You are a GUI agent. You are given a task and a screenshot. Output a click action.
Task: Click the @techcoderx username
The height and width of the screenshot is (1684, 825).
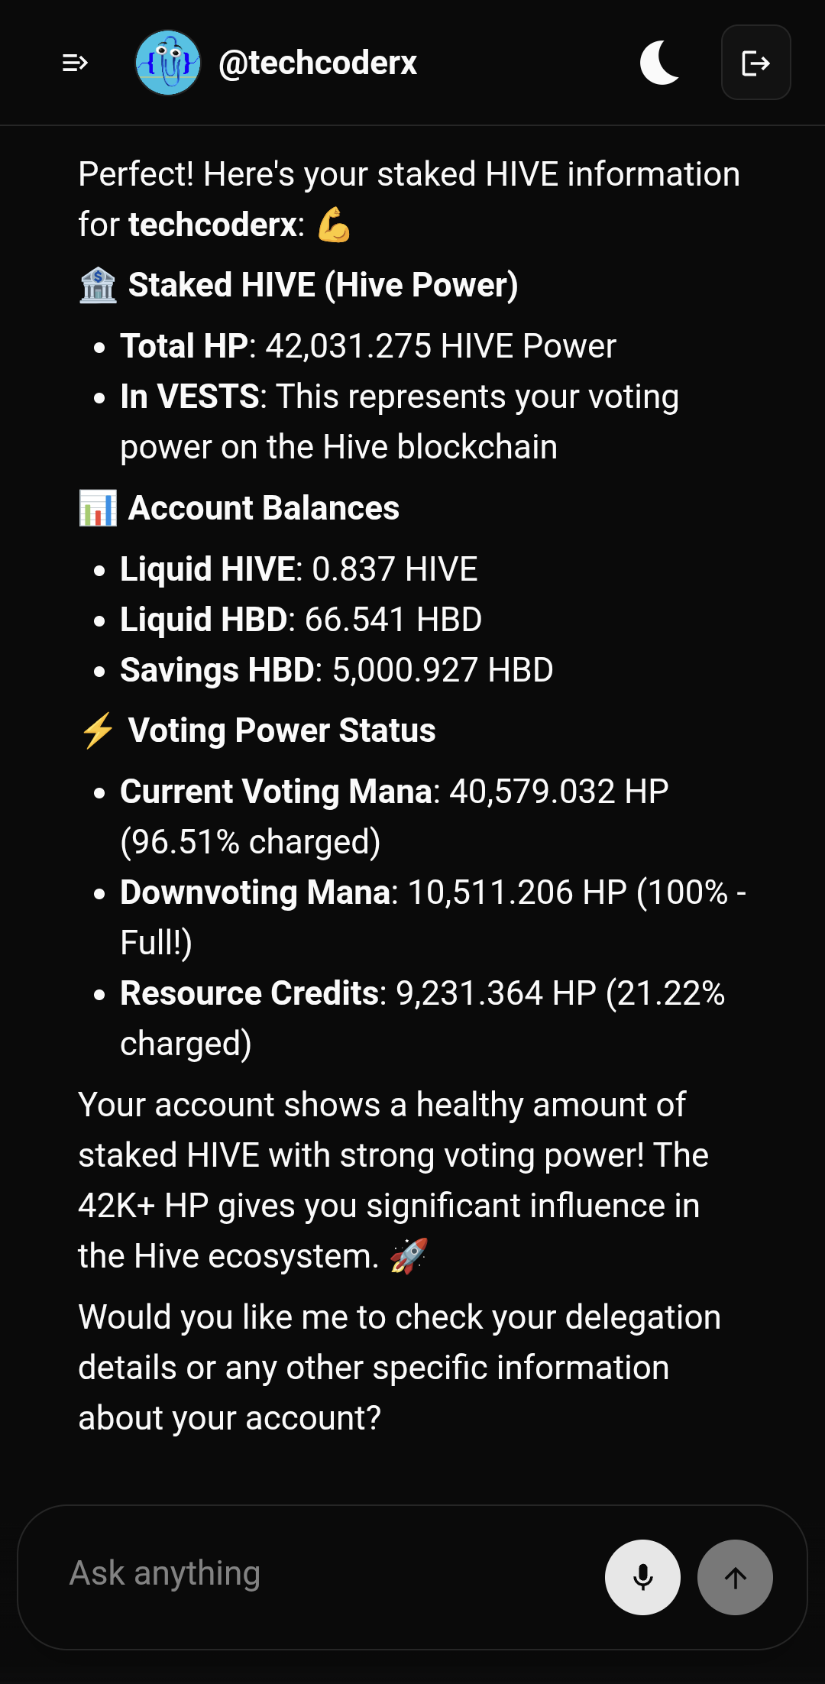(318, 63)
